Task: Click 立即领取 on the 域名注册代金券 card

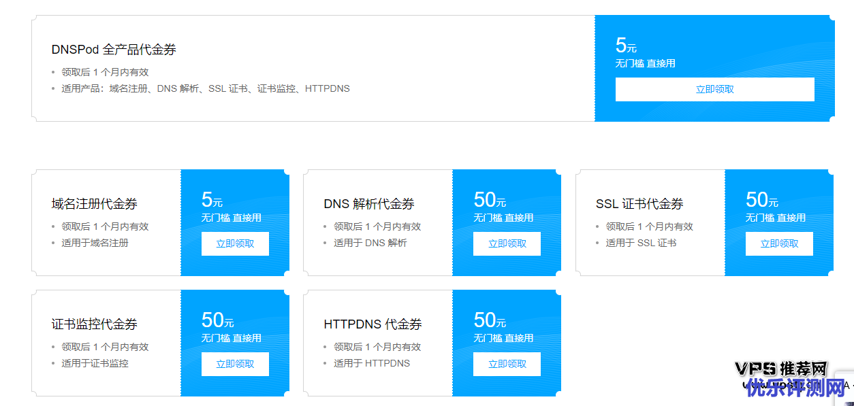Action: [x=235, y=243]
